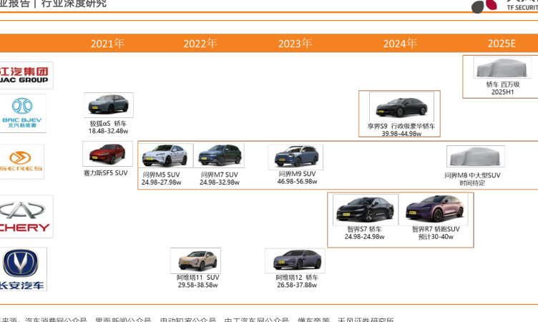Screen dimensions: 538x322
Task: Select the Changan 长安汽车 logo
Action: pos(23,269)
